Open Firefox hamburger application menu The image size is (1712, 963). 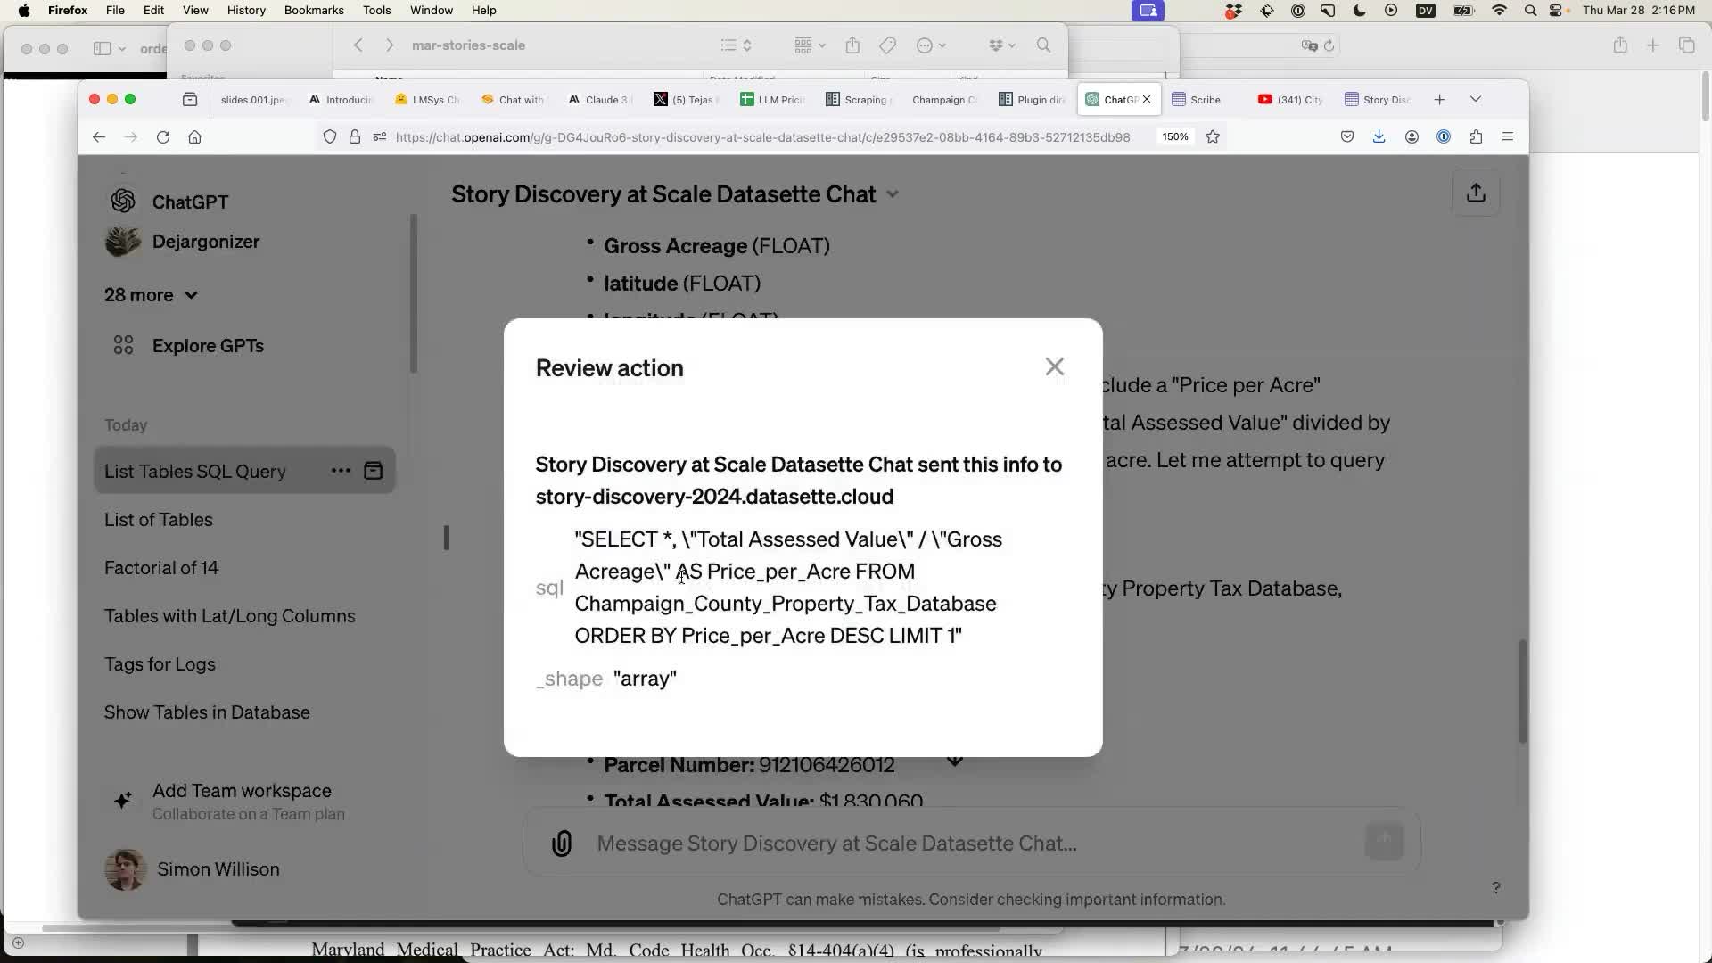[1508, 136]
